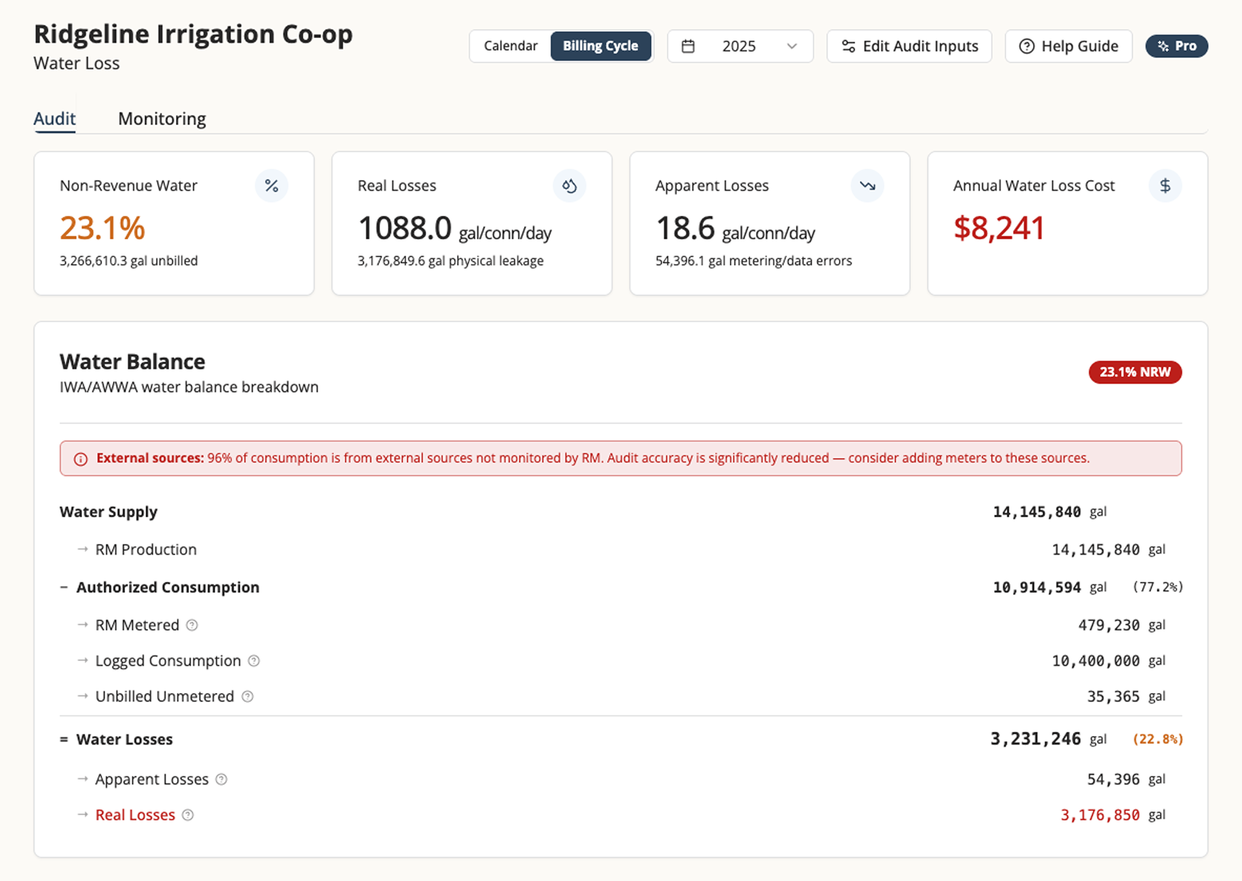
Task: Select the Audit tab
Action: click(54, 118)
